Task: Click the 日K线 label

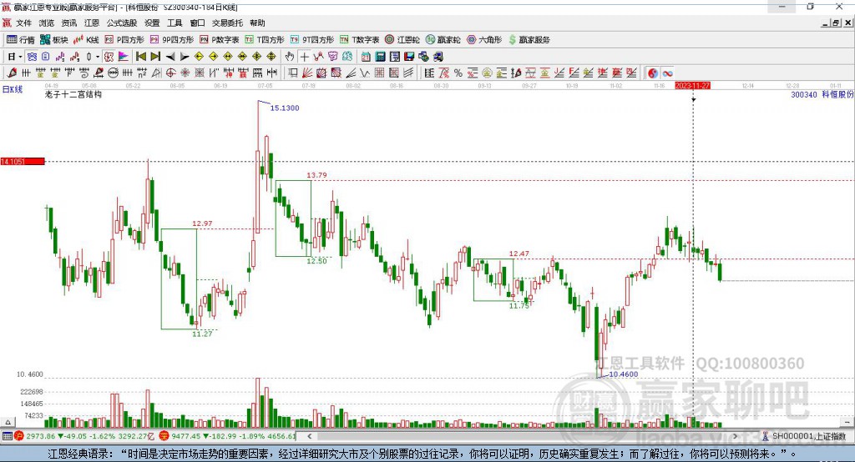Action: pos(13,89)
